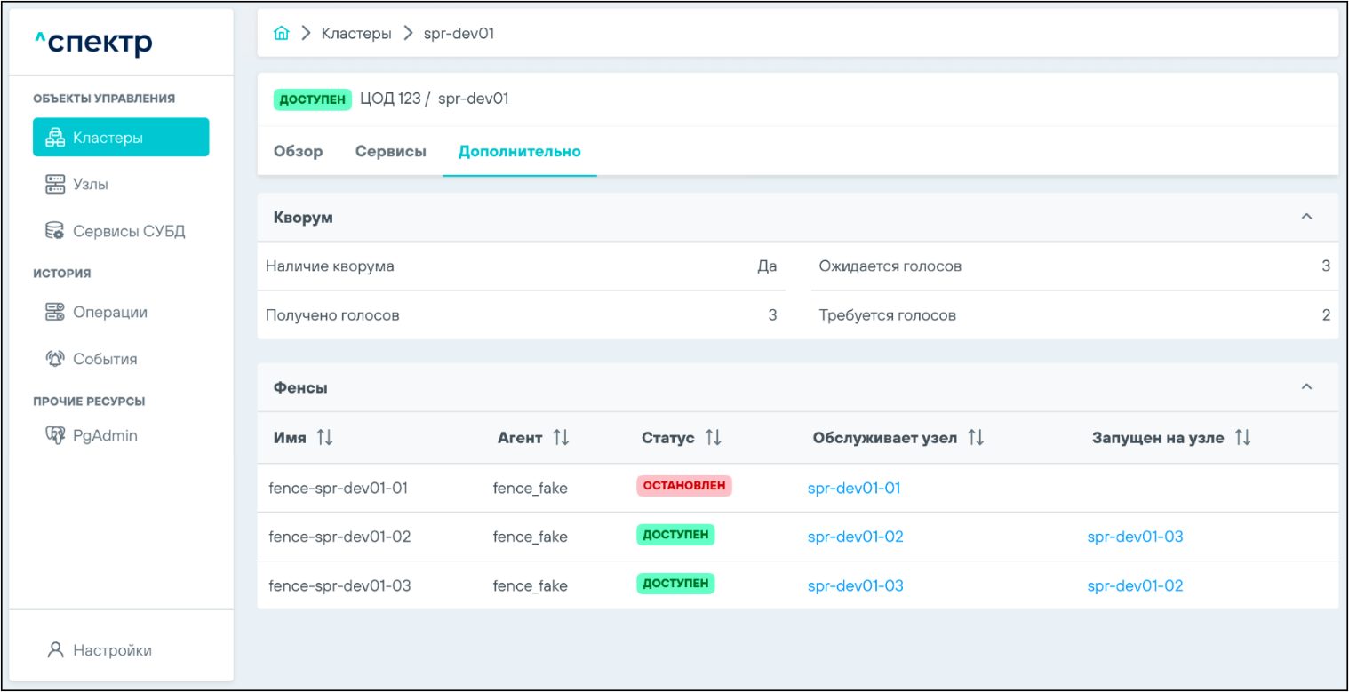Viewport: 1349px width, 692px height.
Task: Sort fences by Имя column
Action: coord(324,438)
